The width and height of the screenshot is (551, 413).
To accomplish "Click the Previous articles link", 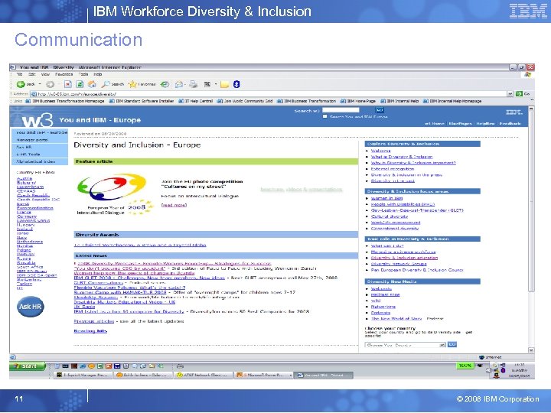I will pos(94,321).
